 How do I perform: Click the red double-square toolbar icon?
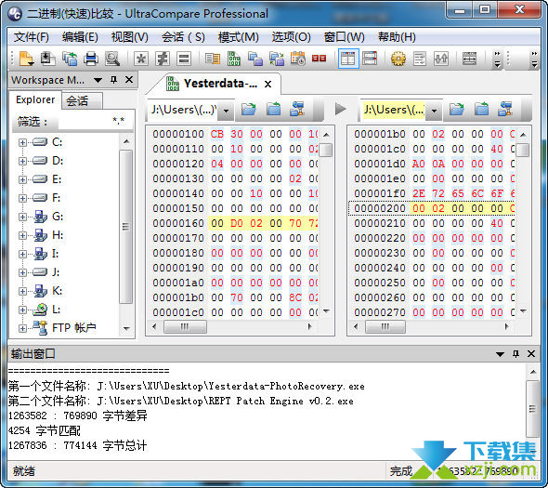point(319,59)
